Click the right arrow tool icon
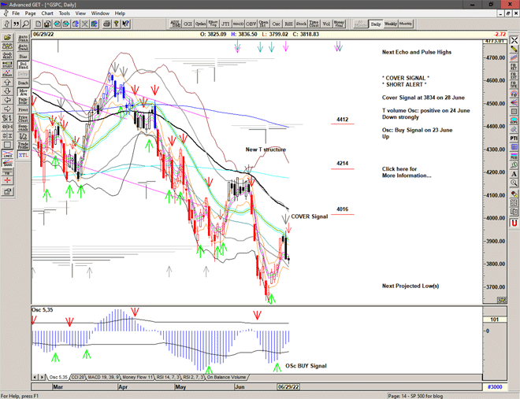This screenshot has height=399, width=520. 8,98
